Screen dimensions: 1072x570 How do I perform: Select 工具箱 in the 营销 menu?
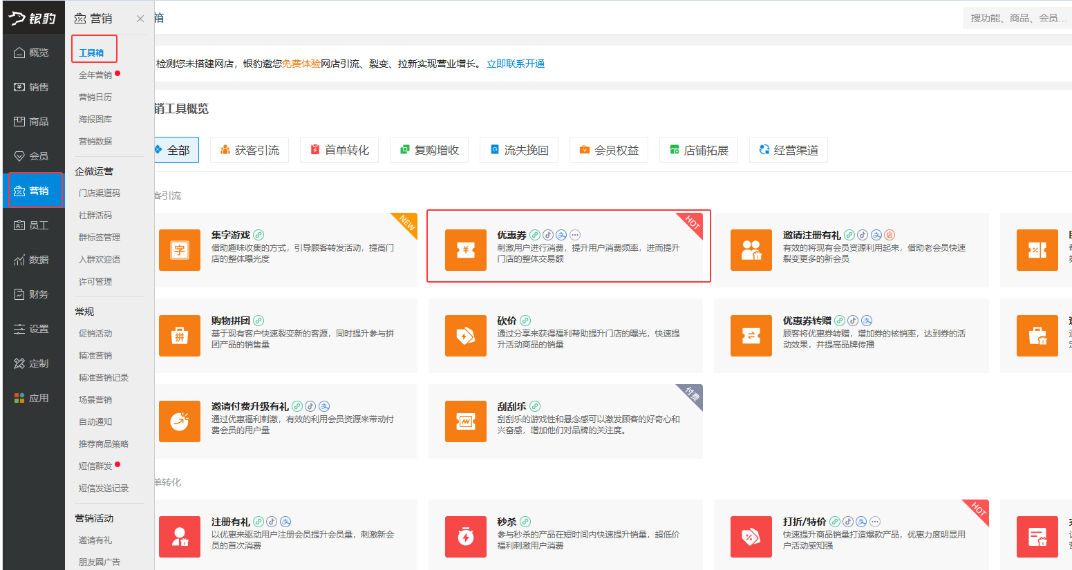94,52
